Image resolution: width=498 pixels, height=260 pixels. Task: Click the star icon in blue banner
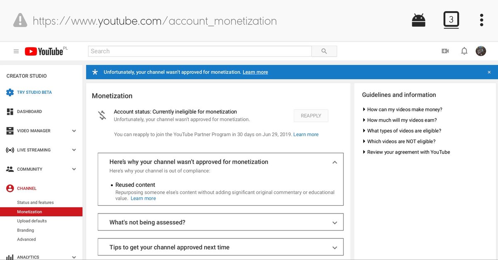coord(95,72)
